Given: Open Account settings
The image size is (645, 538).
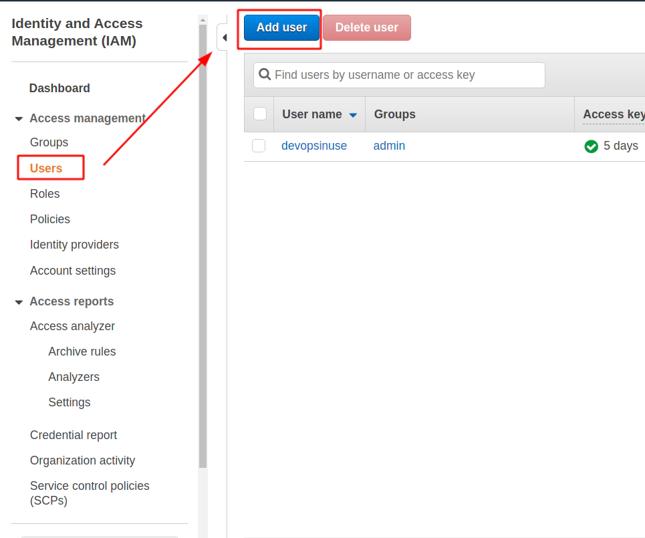Looking at the screenshot, I should click(73, 271).
